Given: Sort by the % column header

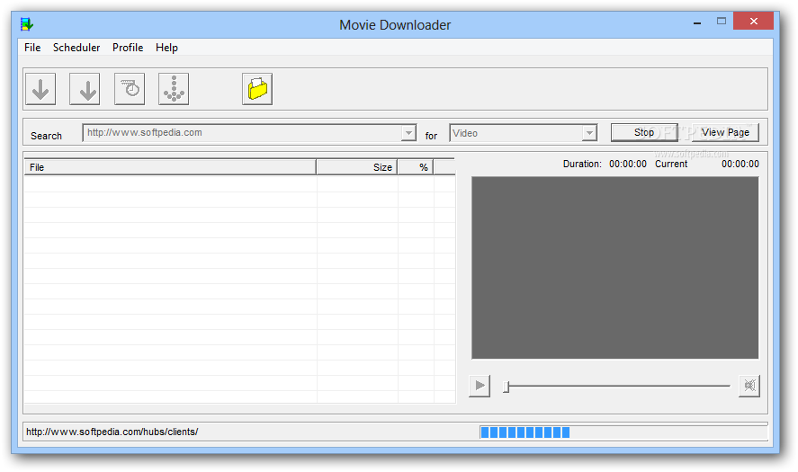Looking at the screenshot, I should point(416,167).
